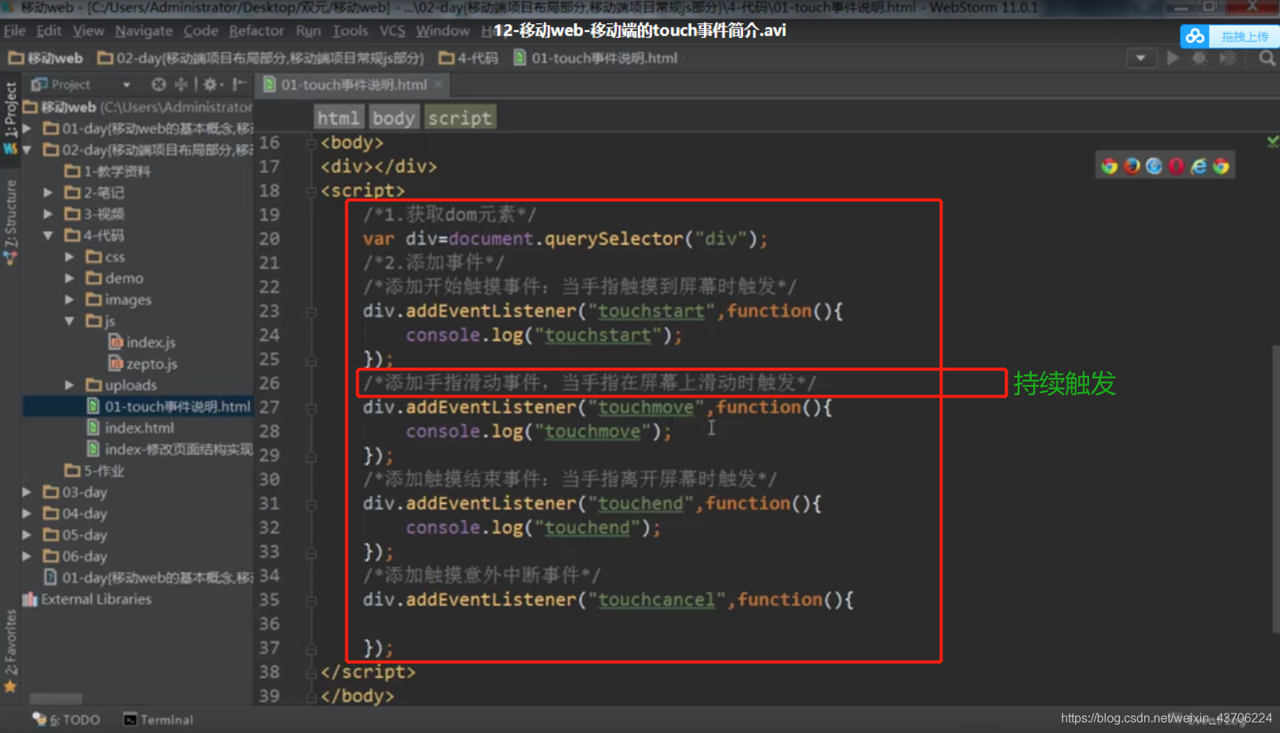Image resolution: width=1280 pixels, height=733 pixels.
Task: Open in Internet Explorer icon
Action: tap(1199, 166)
